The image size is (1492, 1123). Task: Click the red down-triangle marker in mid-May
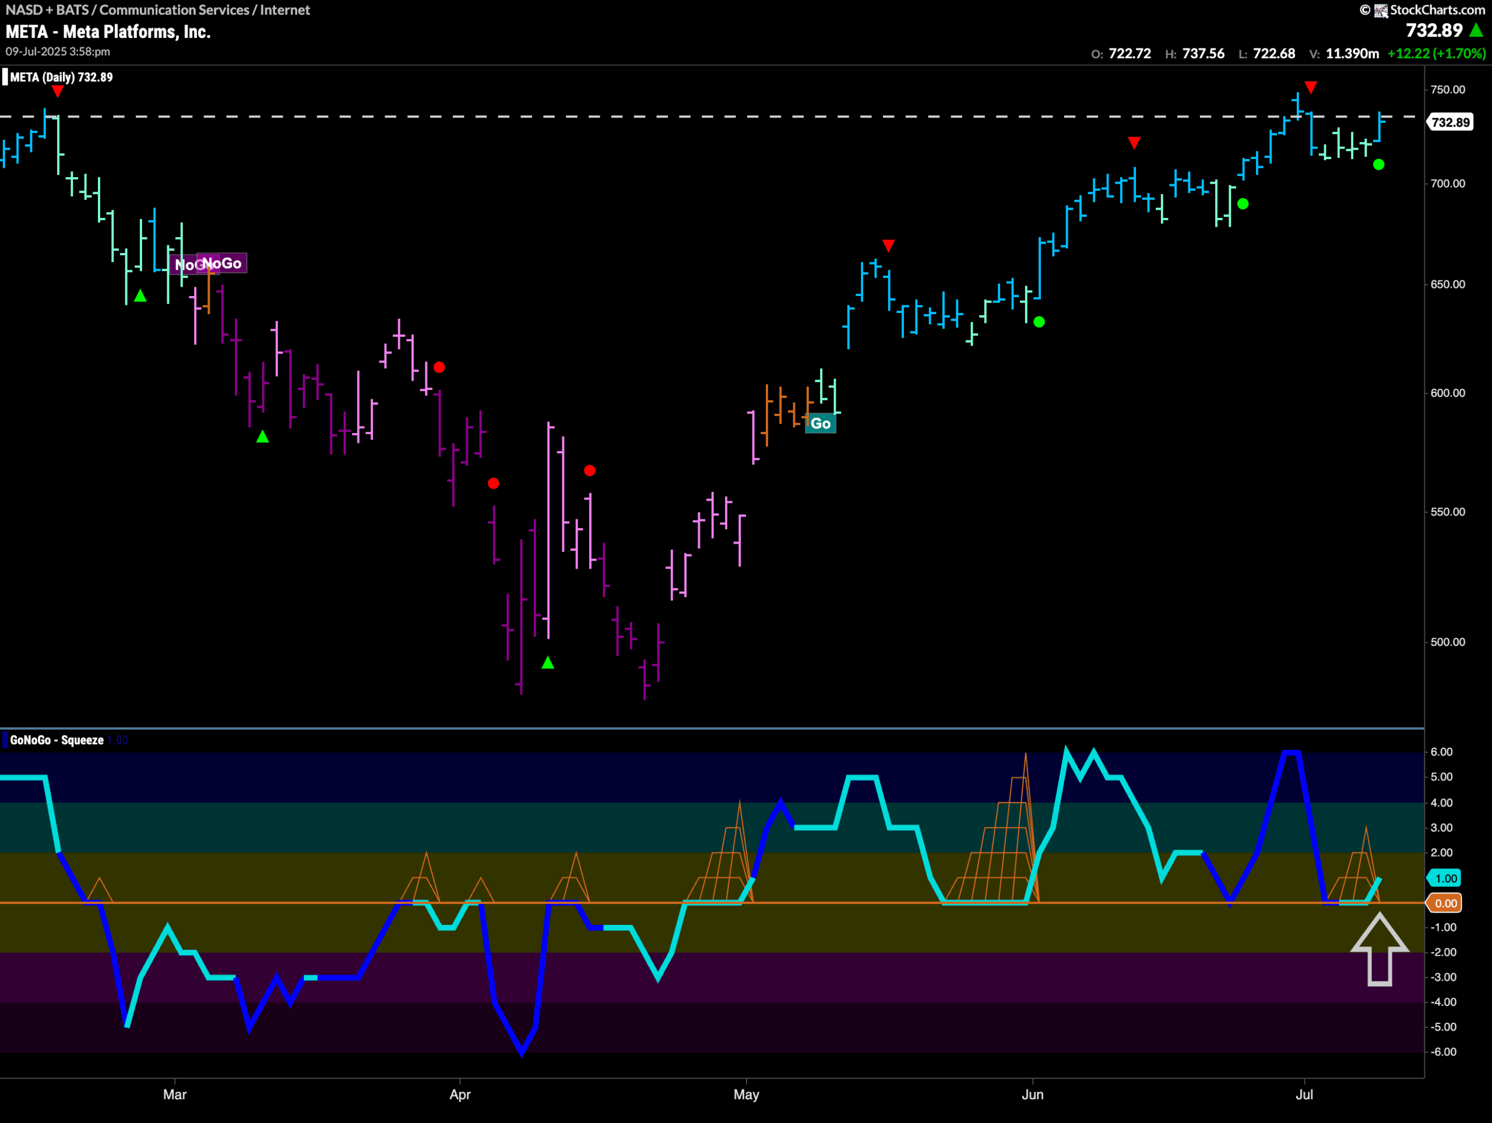[x=888, y=245]
